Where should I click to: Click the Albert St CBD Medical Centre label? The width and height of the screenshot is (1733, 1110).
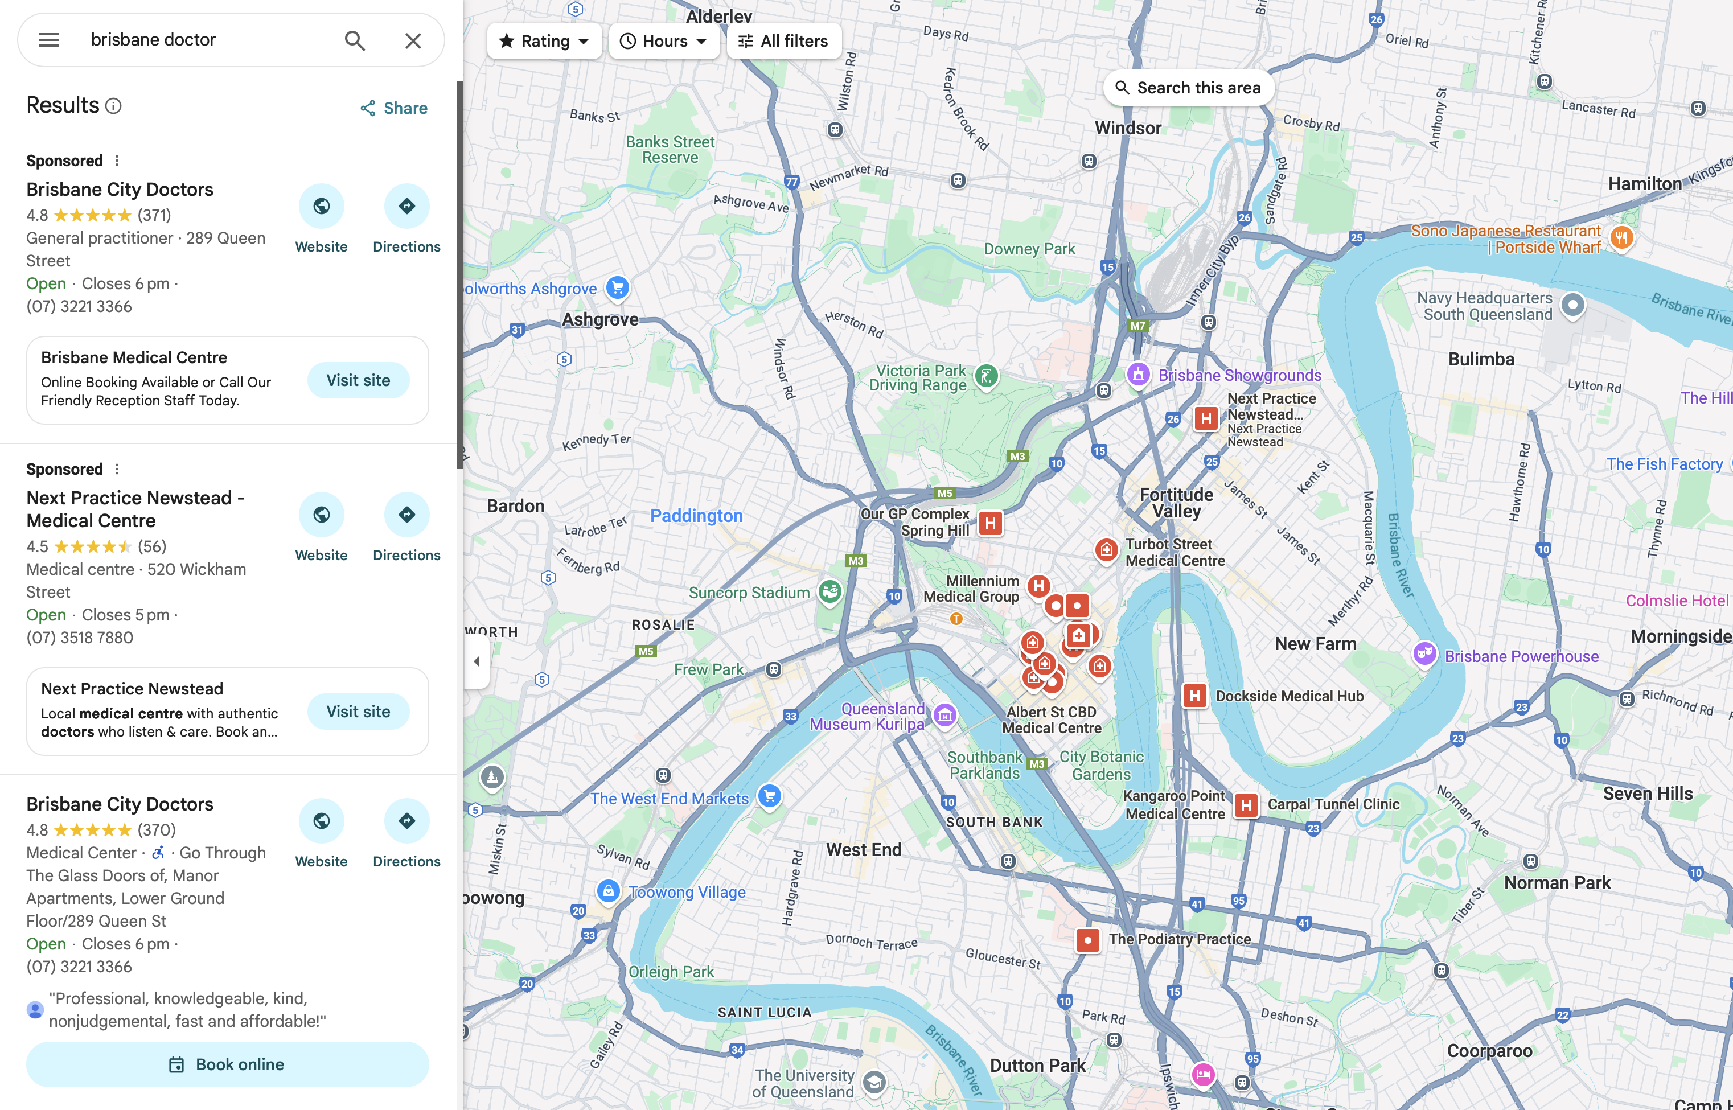pos(1052,720)
